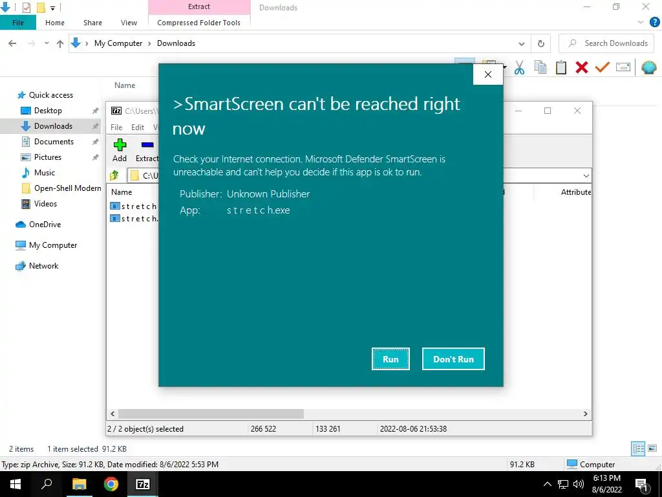Click the red X Delete icon
This screenshot has height=497, width=662.
click(x=582, y=67)
